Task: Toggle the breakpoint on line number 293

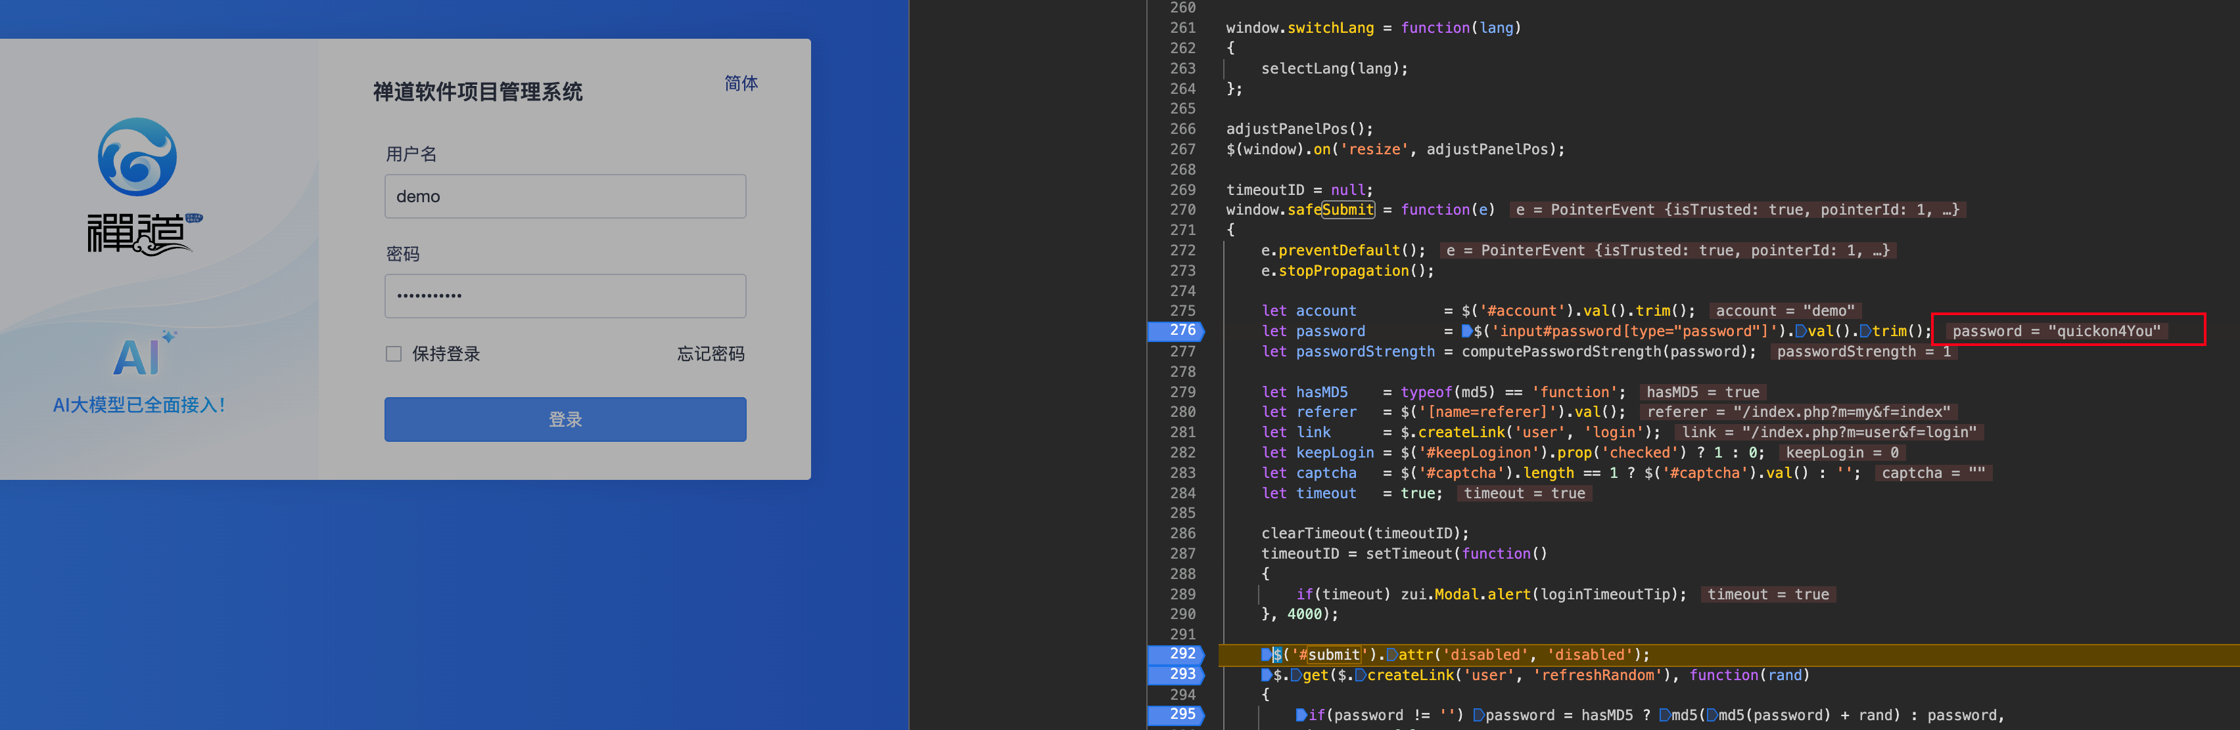Action: (x=1181, y=674)
